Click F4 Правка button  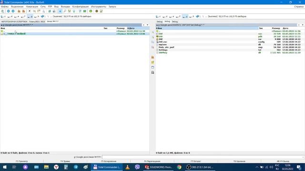click(65, 161)
